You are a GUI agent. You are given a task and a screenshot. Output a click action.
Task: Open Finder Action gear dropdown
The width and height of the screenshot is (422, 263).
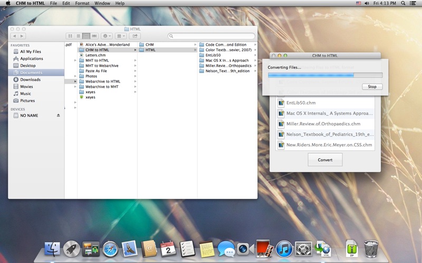tap(107, 36)
